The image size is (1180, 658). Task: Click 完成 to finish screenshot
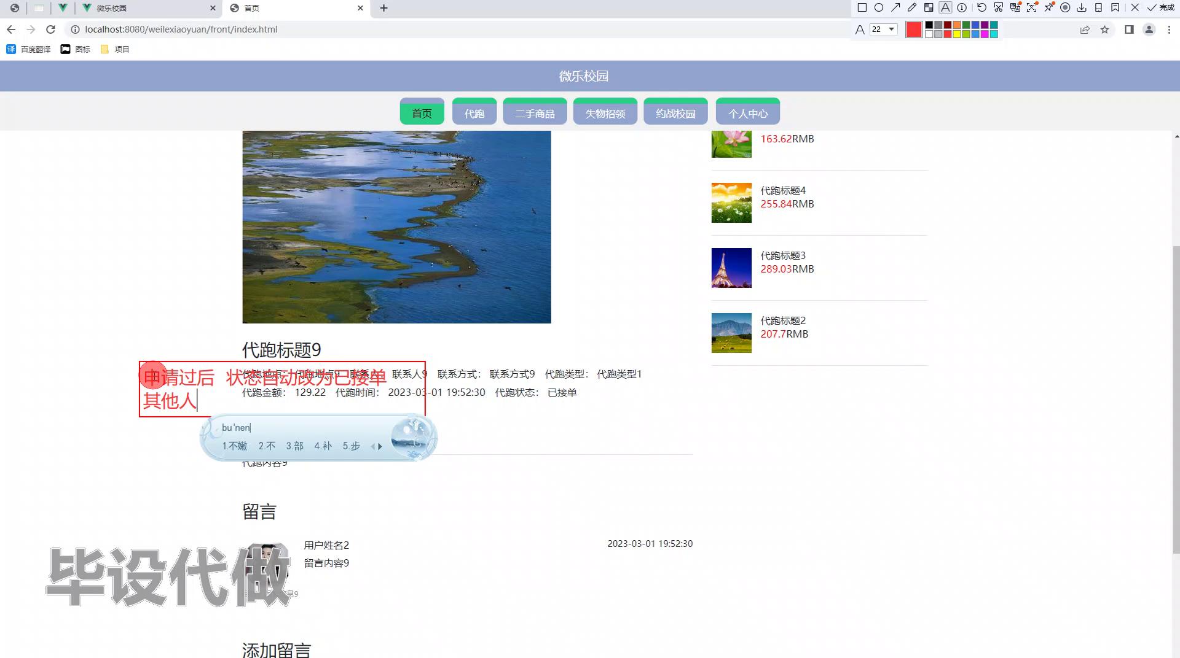click(1161, 7)
